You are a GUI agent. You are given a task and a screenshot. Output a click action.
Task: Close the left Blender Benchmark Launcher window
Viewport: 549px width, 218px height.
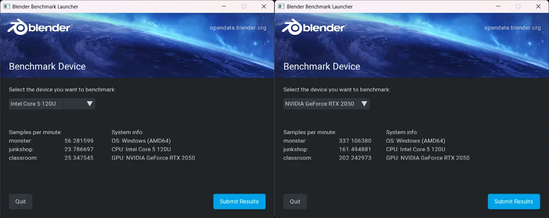pyautogui.click(x=264, y=6)
